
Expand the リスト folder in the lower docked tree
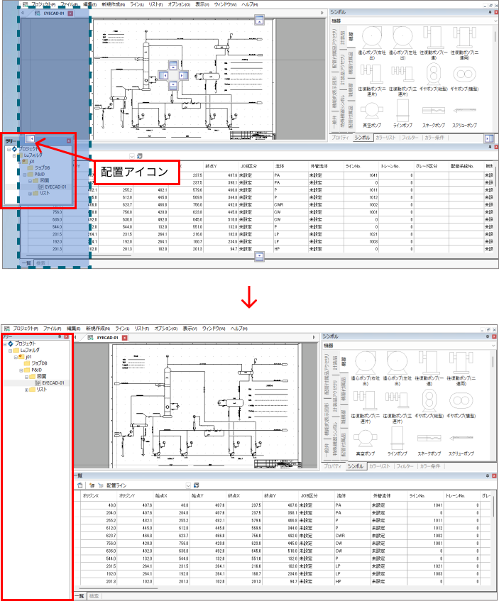27,390
